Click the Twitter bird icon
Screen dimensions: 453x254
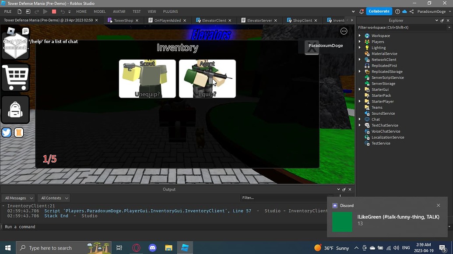tap(7, 132)
